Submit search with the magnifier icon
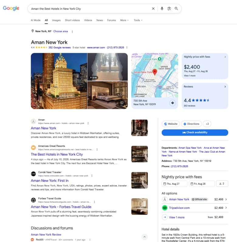 point(176,9)
